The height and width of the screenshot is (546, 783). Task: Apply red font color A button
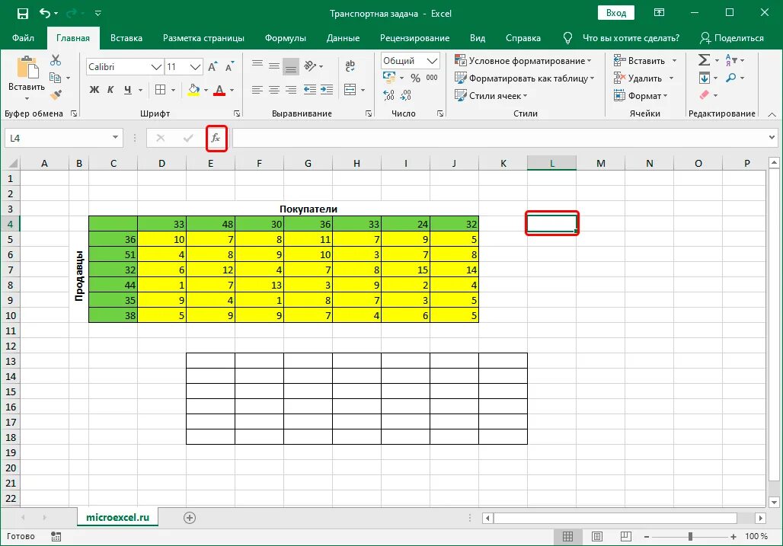click(x=219, y=90)
